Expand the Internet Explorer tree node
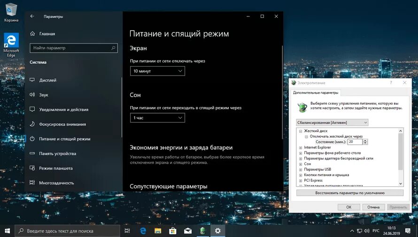 click(301, 147)
